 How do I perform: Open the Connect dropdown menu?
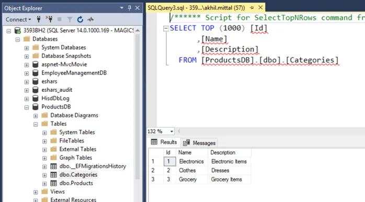(x=18, y=19)
